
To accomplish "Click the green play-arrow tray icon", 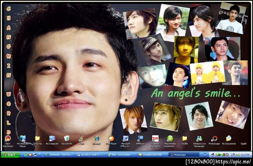I will click(220, 155).
